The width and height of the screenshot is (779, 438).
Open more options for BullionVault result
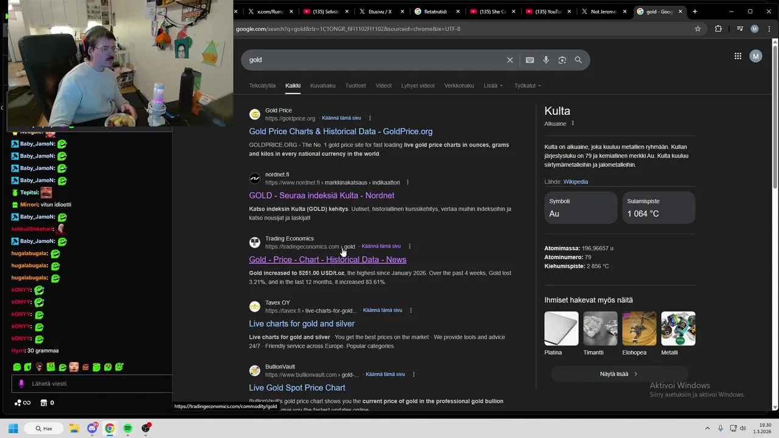[x=414, y=374]
